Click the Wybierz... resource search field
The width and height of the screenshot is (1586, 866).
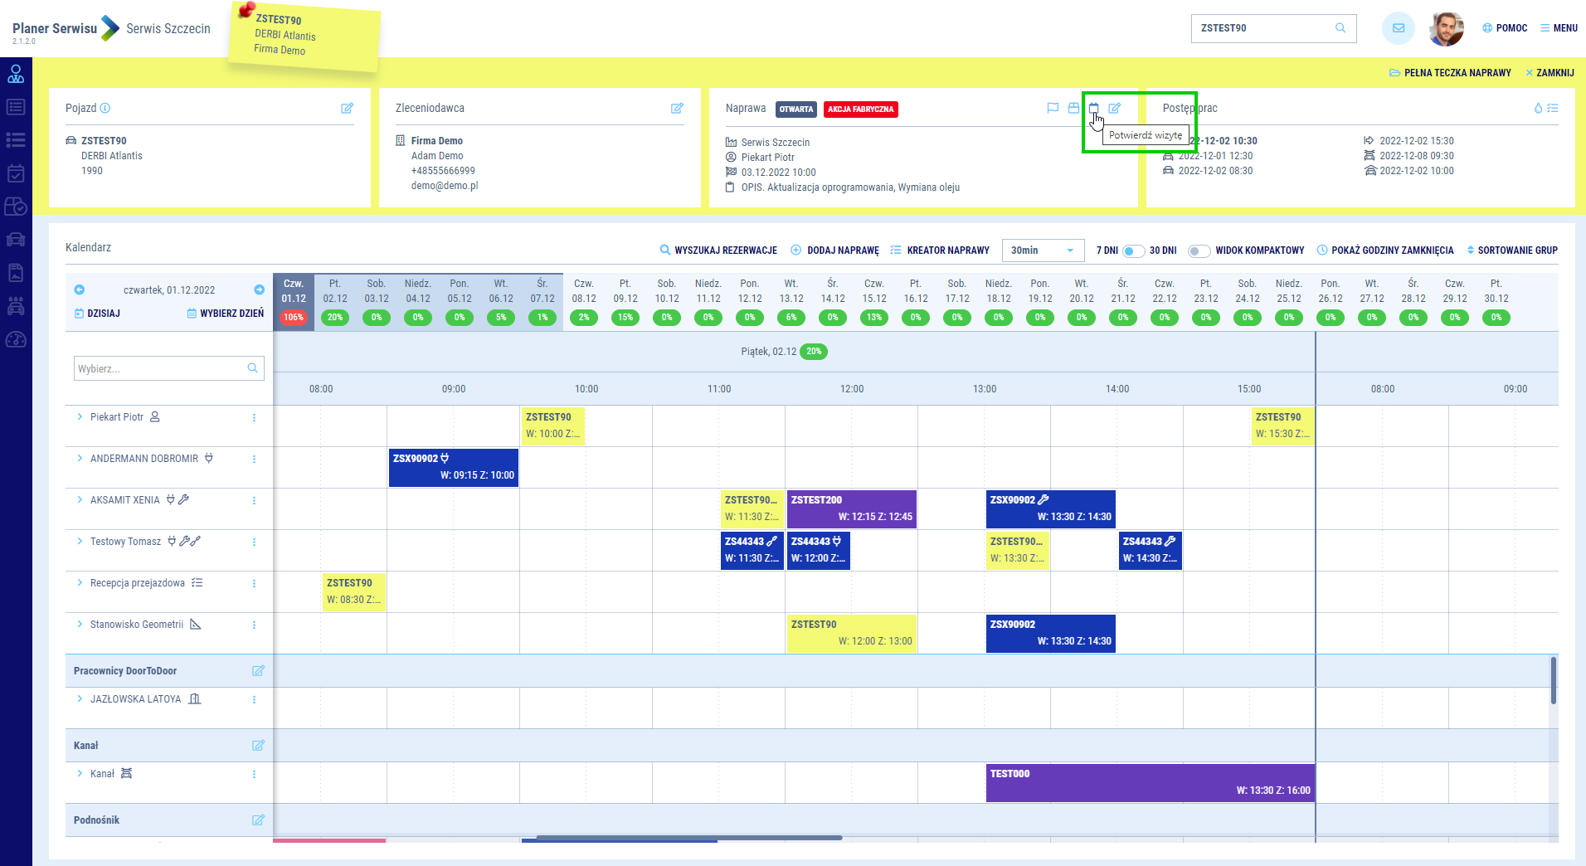[161, 369]
